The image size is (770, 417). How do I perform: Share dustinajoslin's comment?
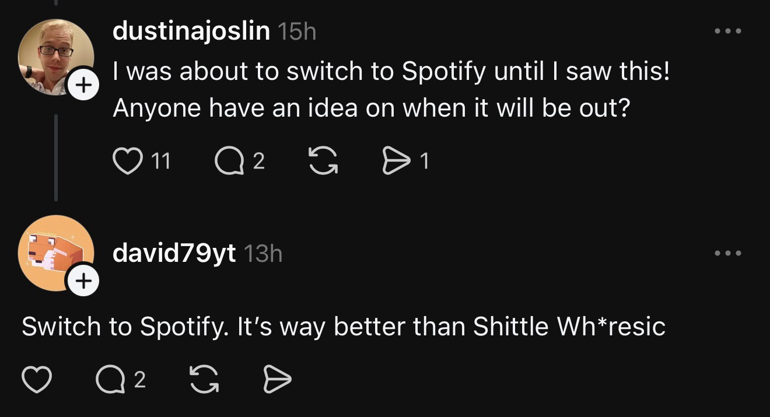395,161
